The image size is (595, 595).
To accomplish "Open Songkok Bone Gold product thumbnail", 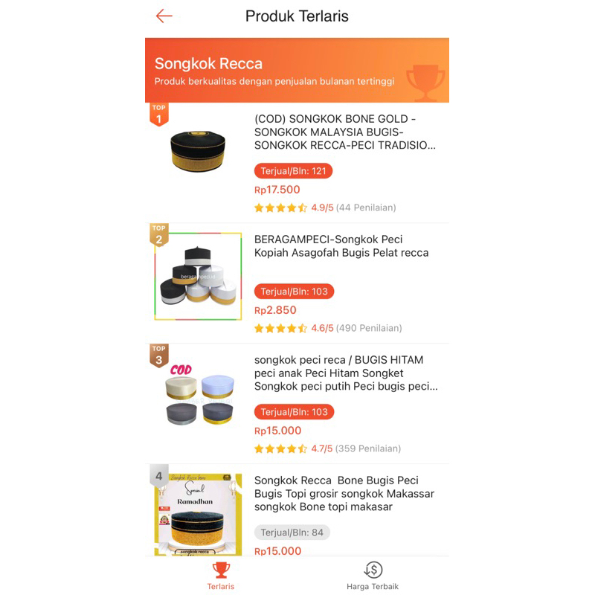I will (198, 152).
